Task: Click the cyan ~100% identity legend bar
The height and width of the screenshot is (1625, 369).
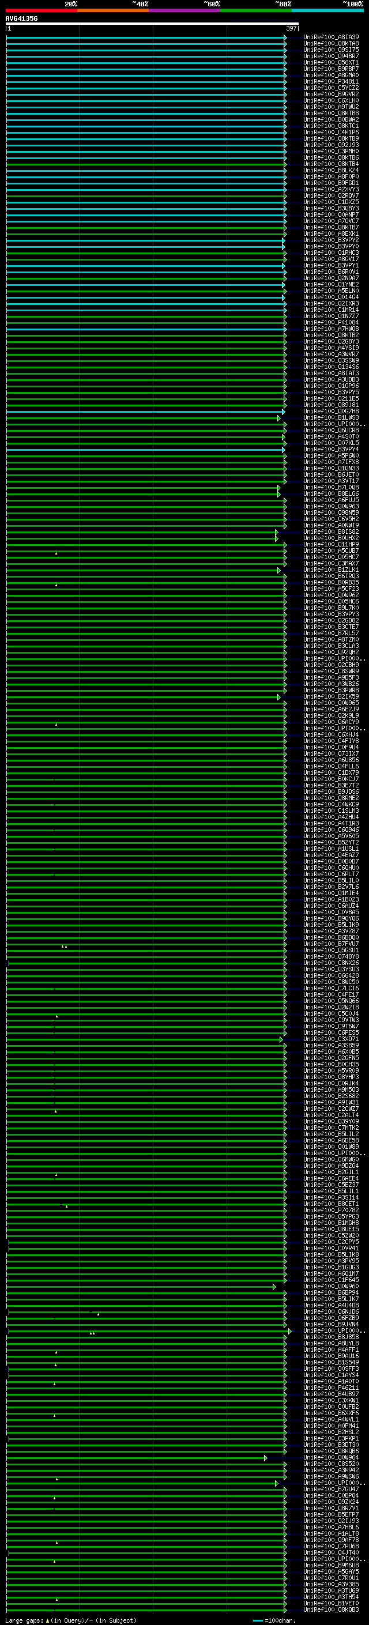Action: pos(327,10)
